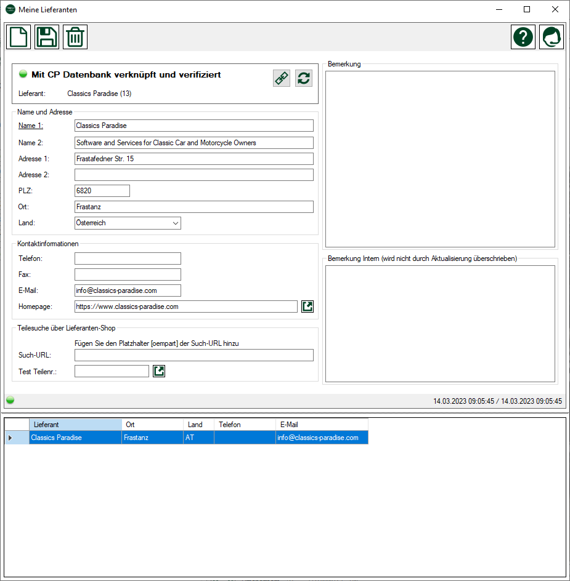Edit the E-Mail field

click(128, 290)
